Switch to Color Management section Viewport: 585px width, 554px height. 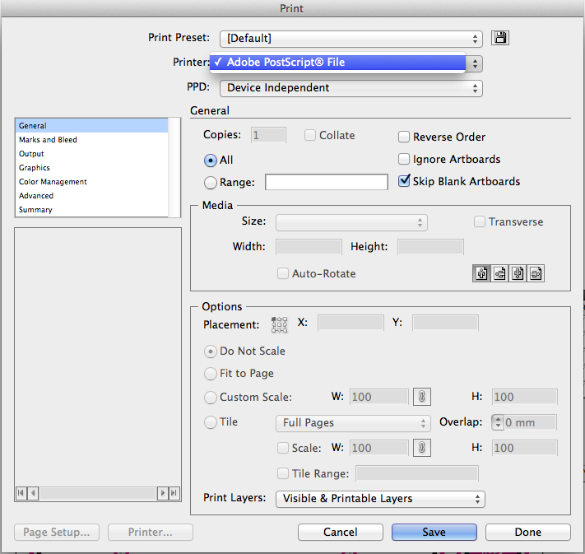(x=53, y=182)
